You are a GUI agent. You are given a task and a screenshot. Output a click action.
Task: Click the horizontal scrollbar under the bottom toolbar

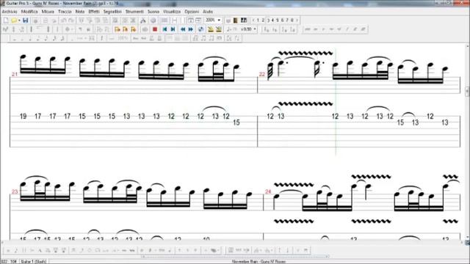tap(235, 257)
